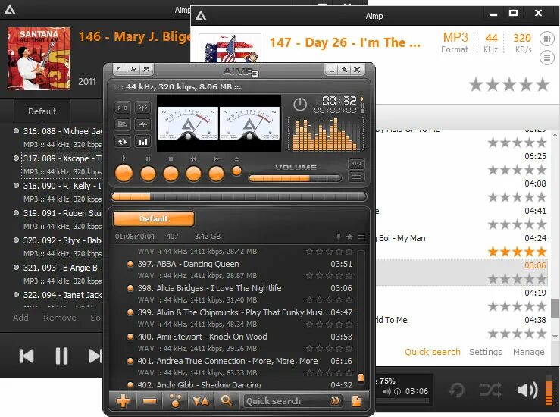This screenshot has width=560, height=417.
Task: Click the orange Pause button in AIMP3
Action: pyautogui.click(x=148, y=174)
